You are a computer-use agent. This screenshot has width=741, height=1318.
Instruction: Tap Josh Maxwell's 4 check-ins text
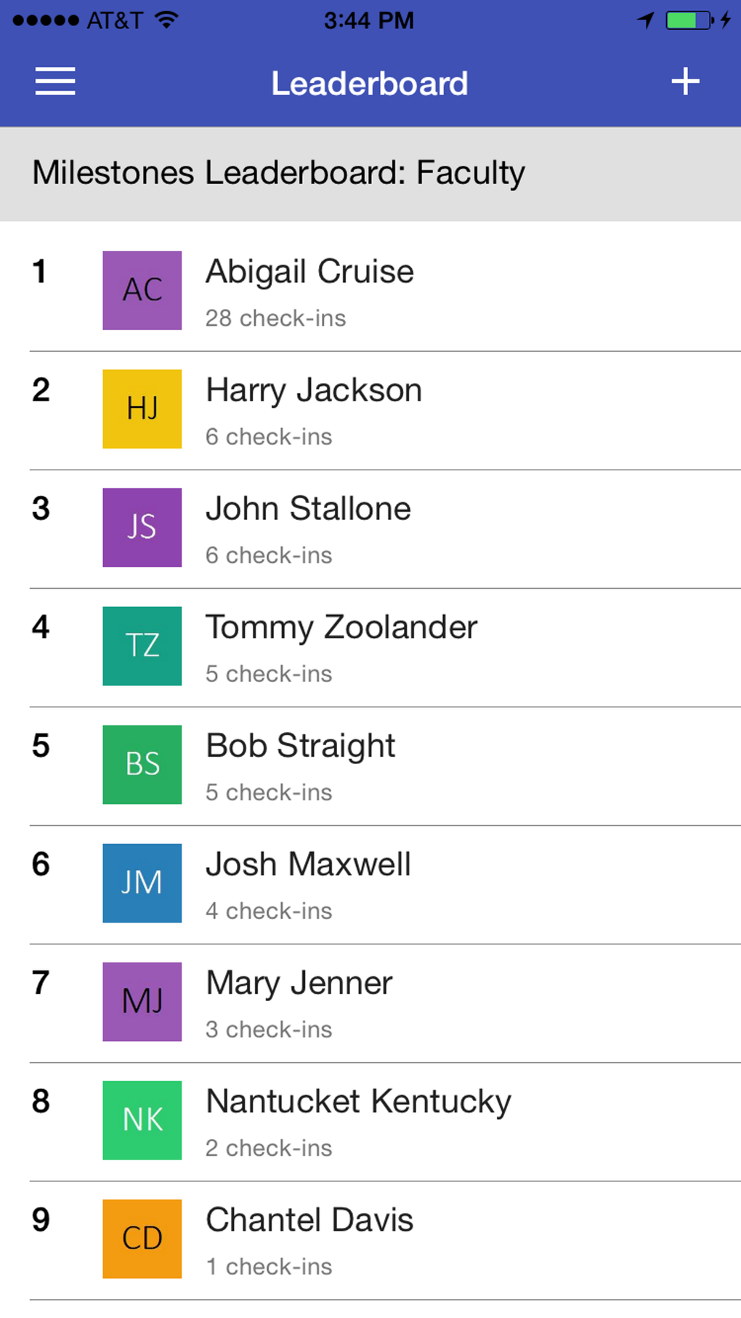point(269,911)
